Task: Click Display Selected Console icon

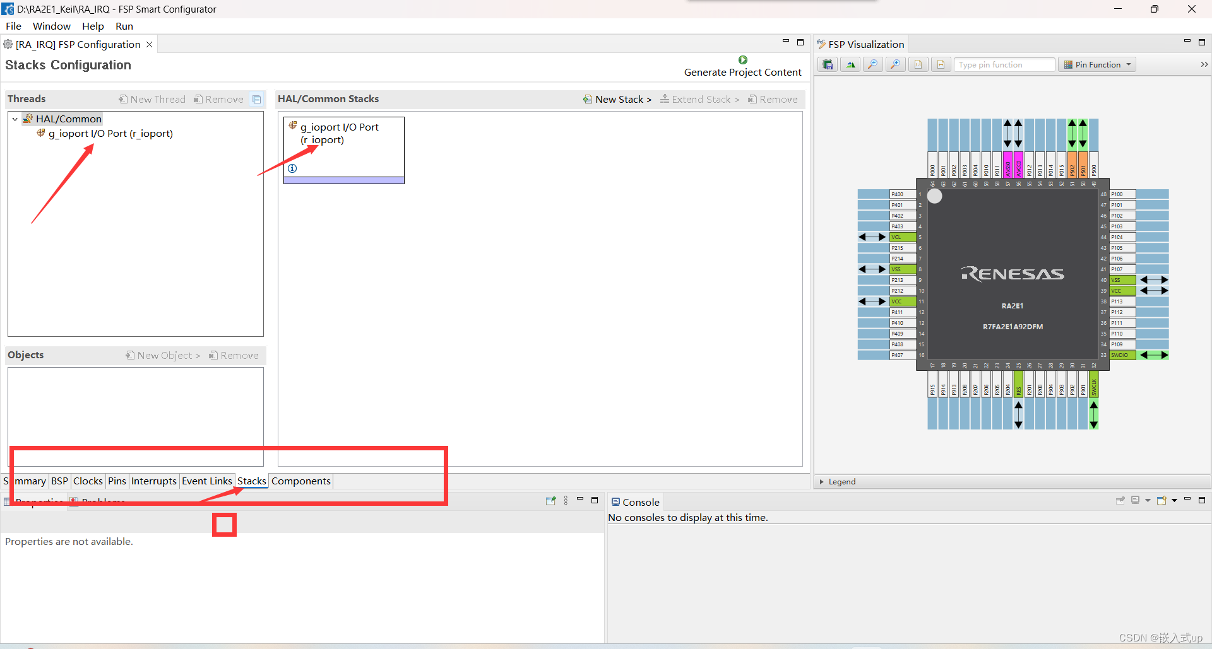Action: point(1136,501)
